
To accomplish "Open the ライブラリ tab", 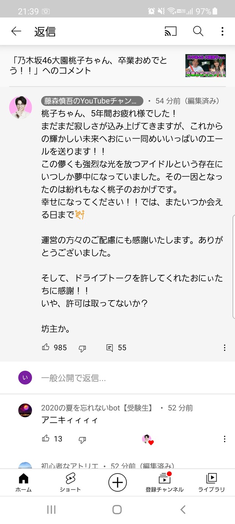I will (x=211, y=483).
